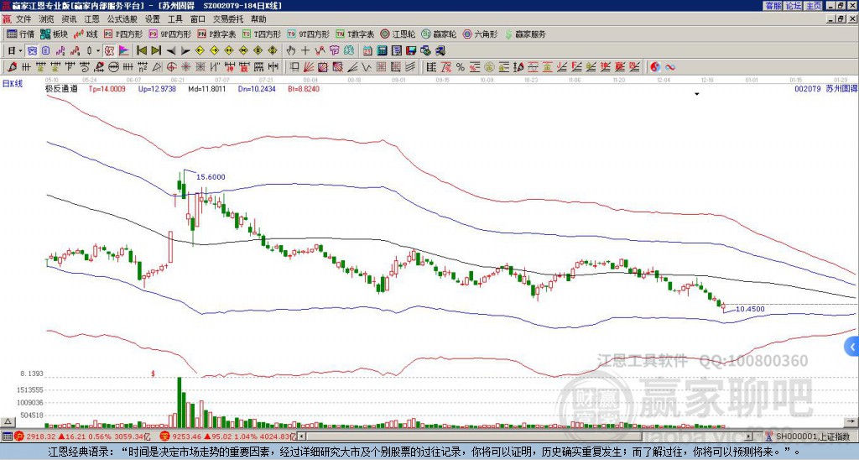Open the P数字表 tool
The height and width of the screenshot is (460, 859).
216,34
